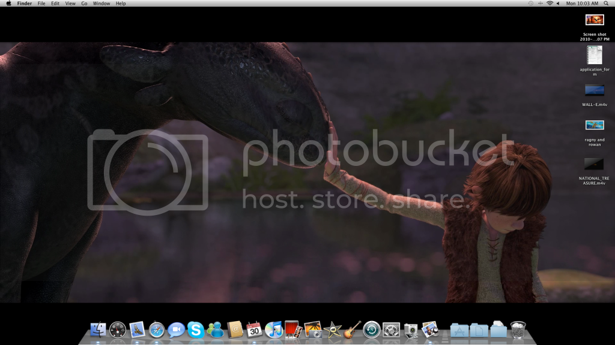Click the Spotlight search magnifier
615x345 pixels.
click(x=607, y=4)
